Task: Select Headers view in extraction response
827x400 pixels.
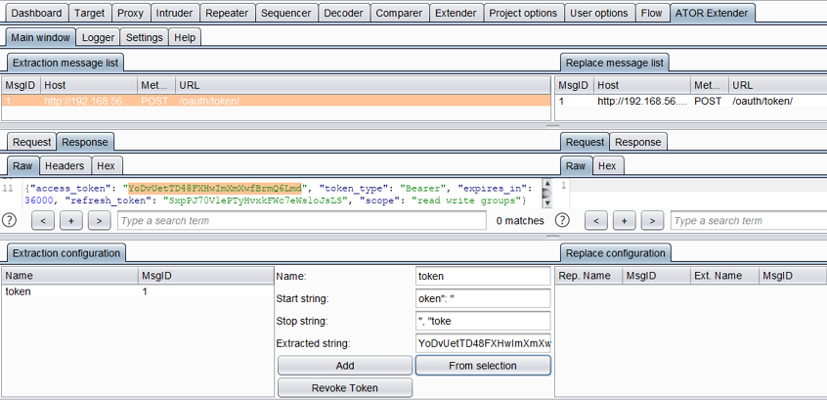Action: pos(66,166)
